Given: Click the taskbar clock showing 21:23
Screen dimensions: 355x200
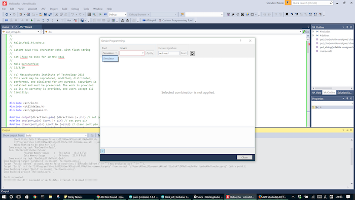Looking at the screenshot, I should [339, 197].
